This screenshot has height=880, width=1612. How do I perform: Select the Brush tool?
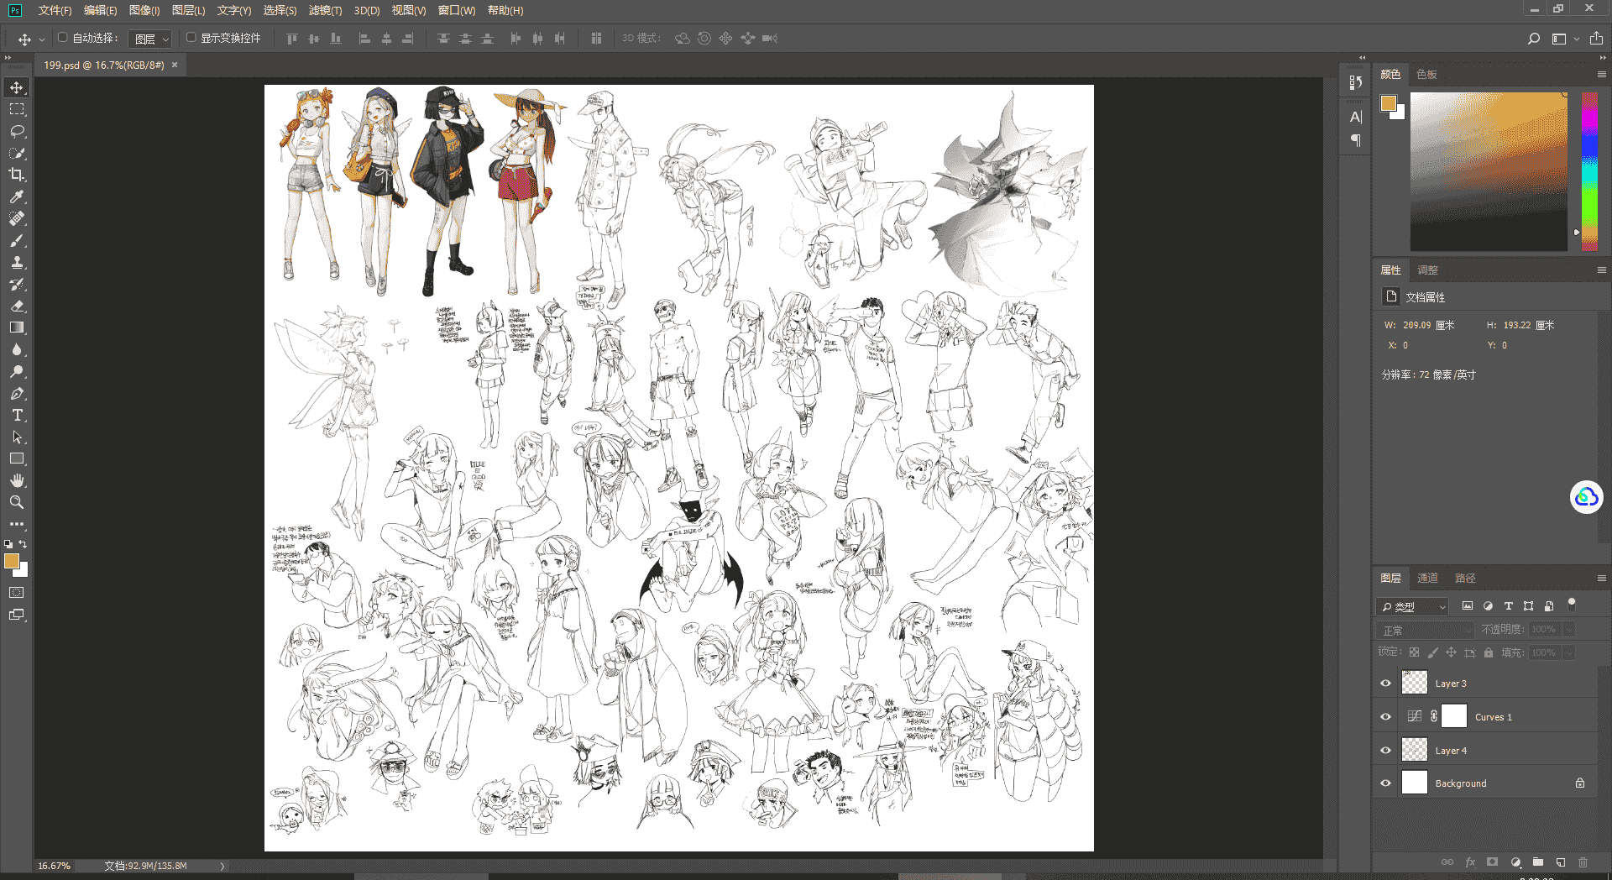pos(17,240)
